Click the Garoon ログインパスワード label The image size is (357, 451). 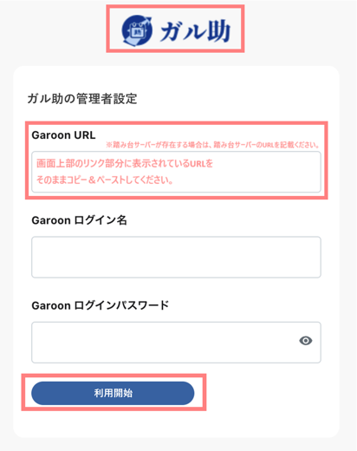point(101,305)
